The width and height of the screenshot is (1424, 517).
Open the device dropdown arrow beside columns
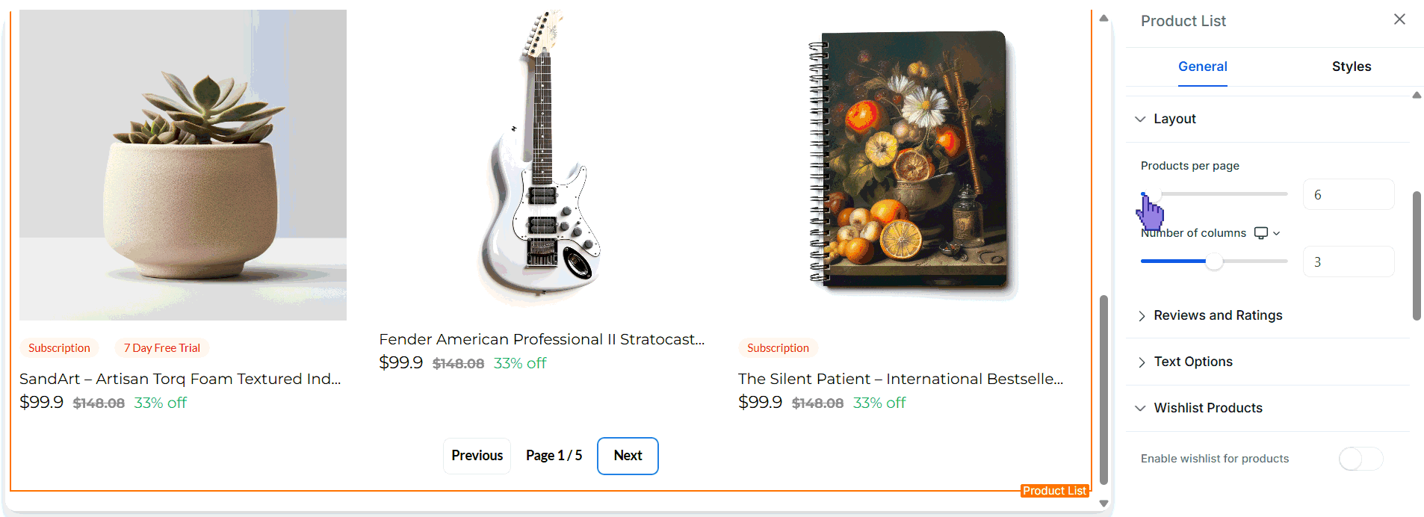(x=1277, y=233)
